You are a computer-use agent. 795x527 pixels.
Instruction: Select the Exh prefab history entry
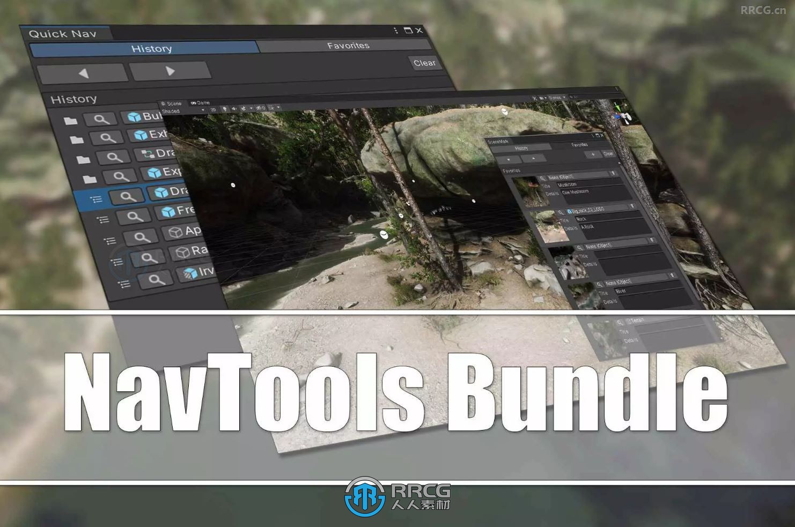pyautogui.click(x=150, y=135)
